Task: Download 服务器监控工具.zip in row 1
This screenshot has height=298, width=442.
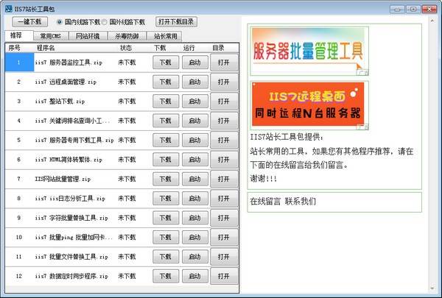Action: [x=166, y=63]
